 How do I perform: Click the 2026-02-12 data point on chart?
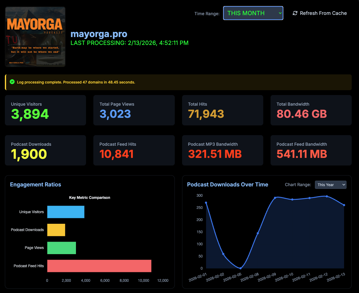click(x=327, y=196)
